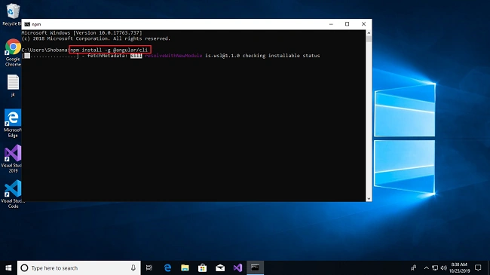The width and height of the screenshot is (490, 275).
Task: Show hidden system tray icons
Action: [426, 267]
